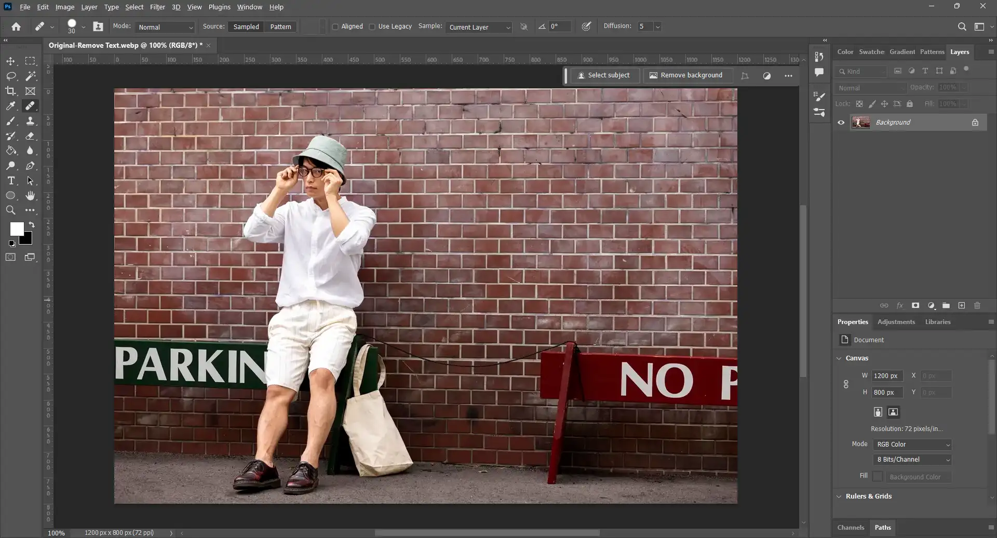This screenshot has height=538, width=997.
Task: Select the Zoom tool
Action: coord(10,210)
